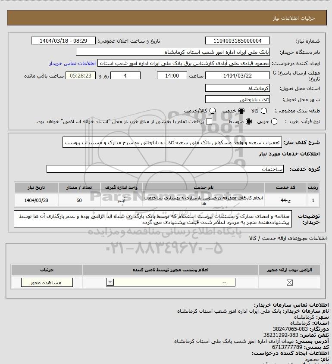Click the buyer organization name field
This screenshot has height=364, width=332.
173,52
